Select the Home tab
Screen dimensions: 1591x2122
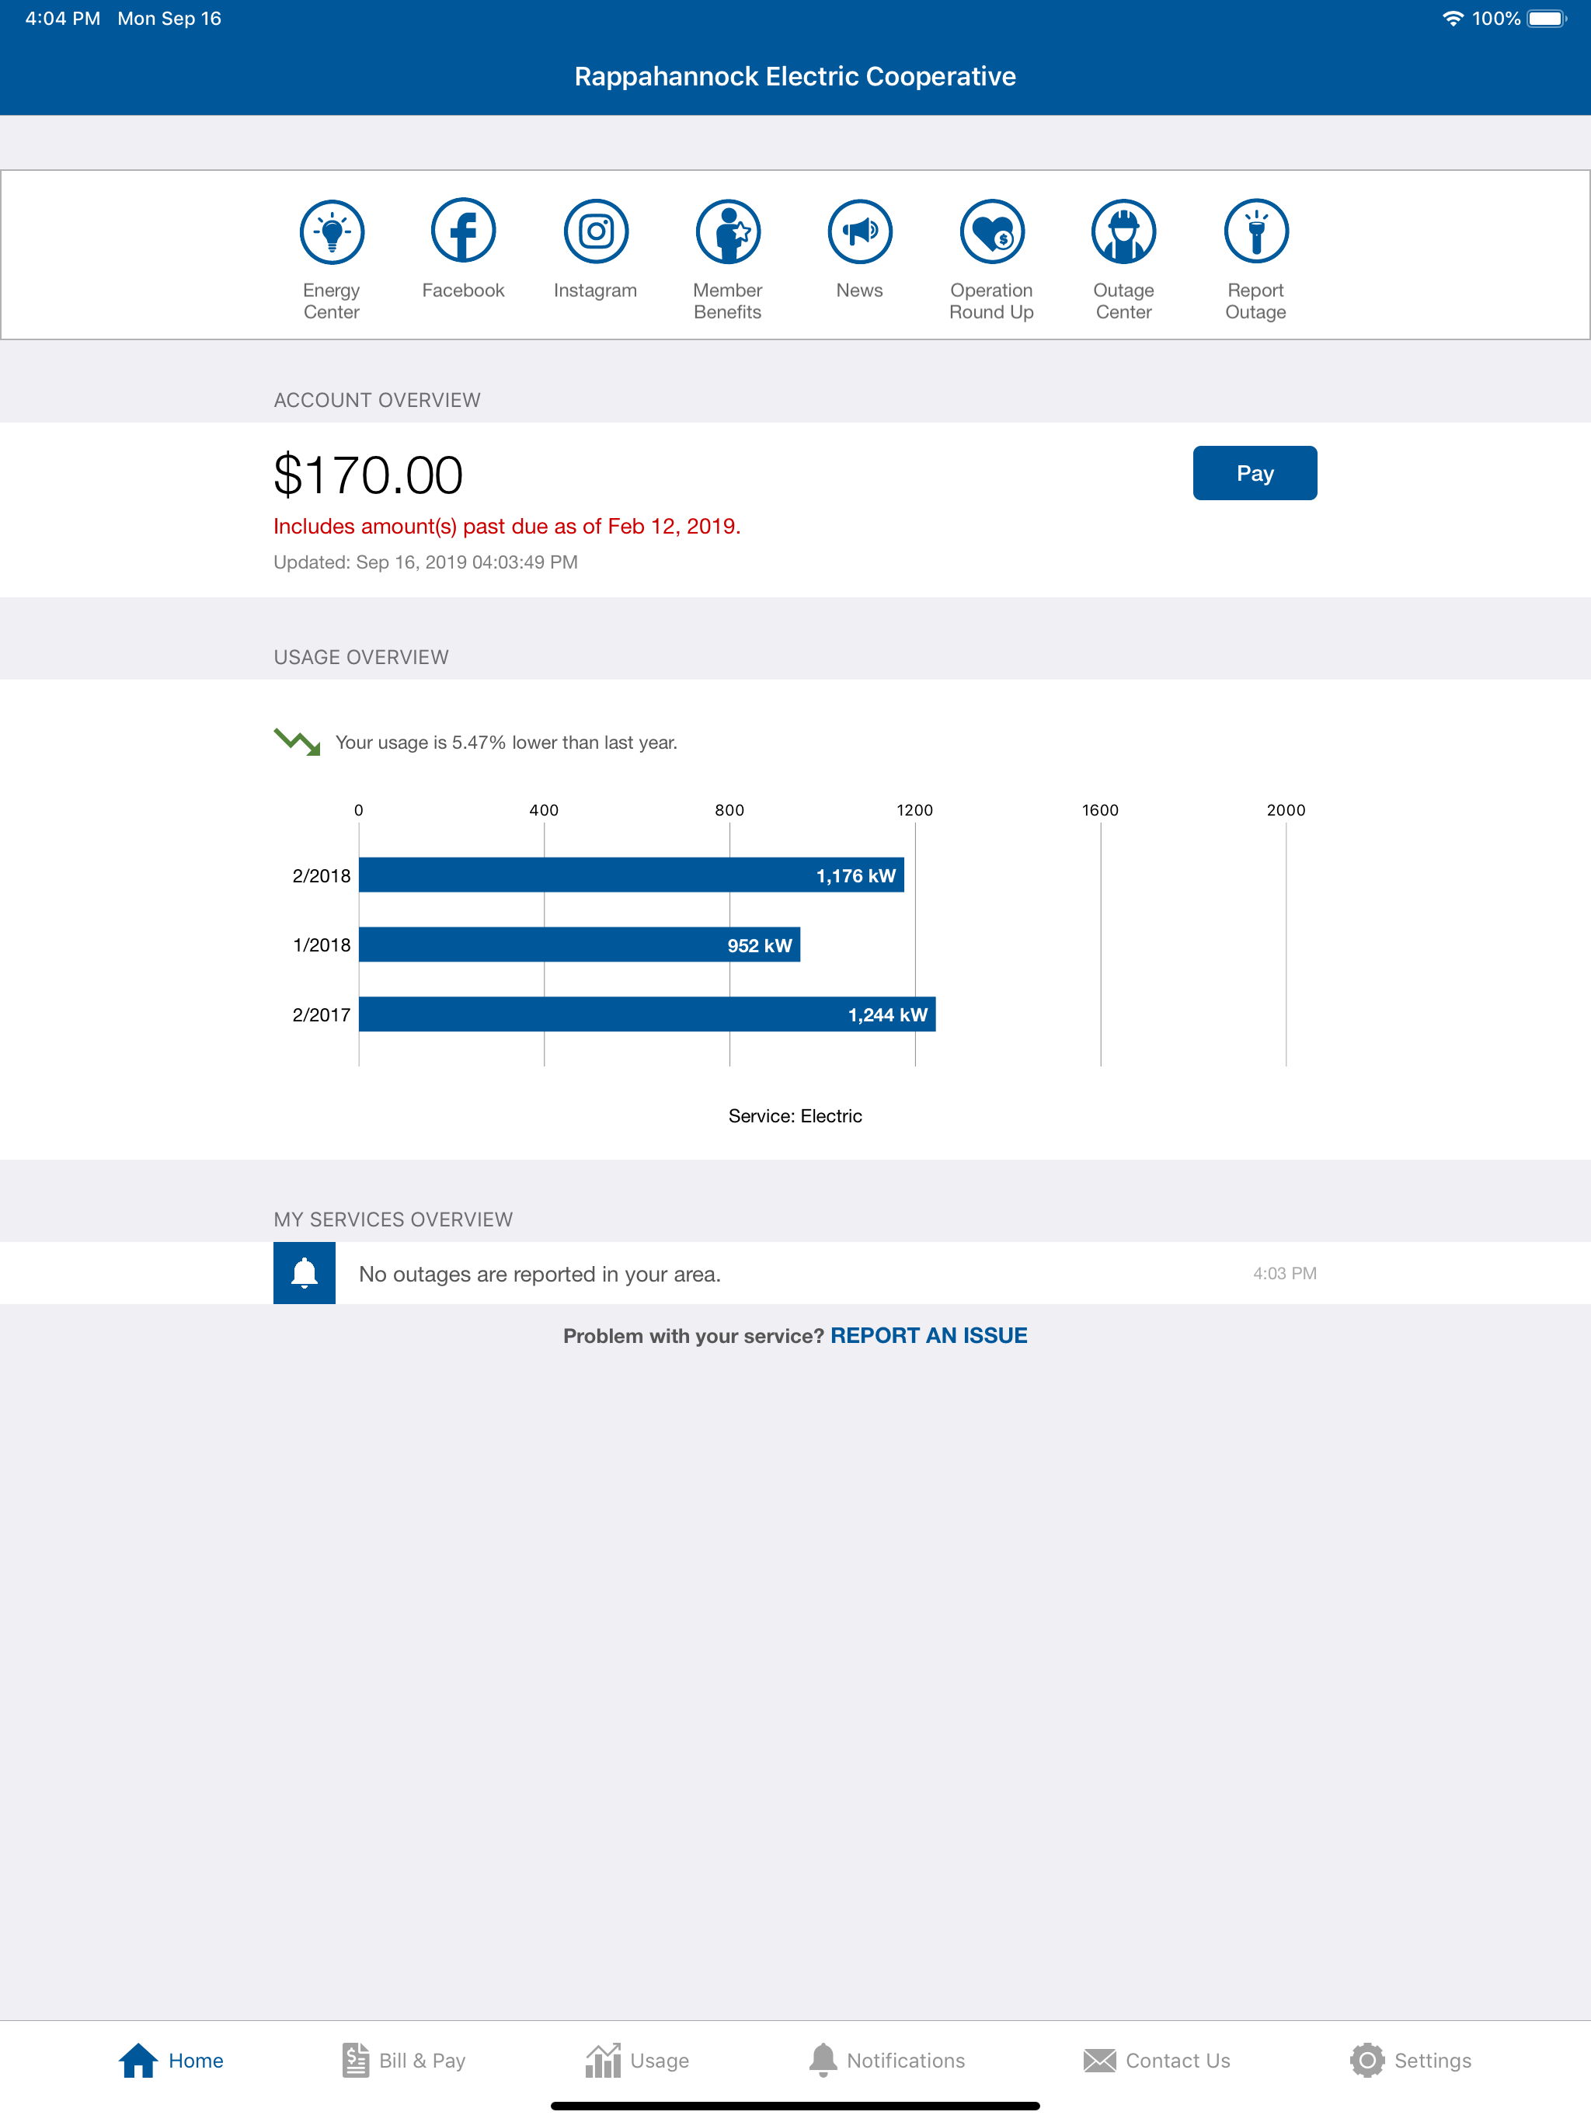point(172,2060)
